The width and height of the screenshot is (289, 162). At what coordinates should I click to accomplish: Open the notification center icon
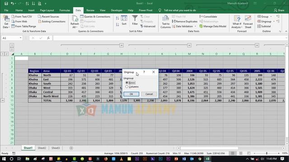(x=282, y=159)
